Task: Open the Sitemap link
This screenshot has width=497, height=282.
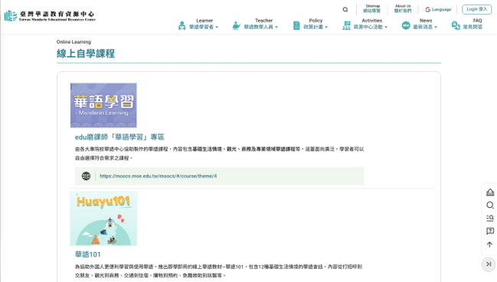Action: click(x=372, y=8)
